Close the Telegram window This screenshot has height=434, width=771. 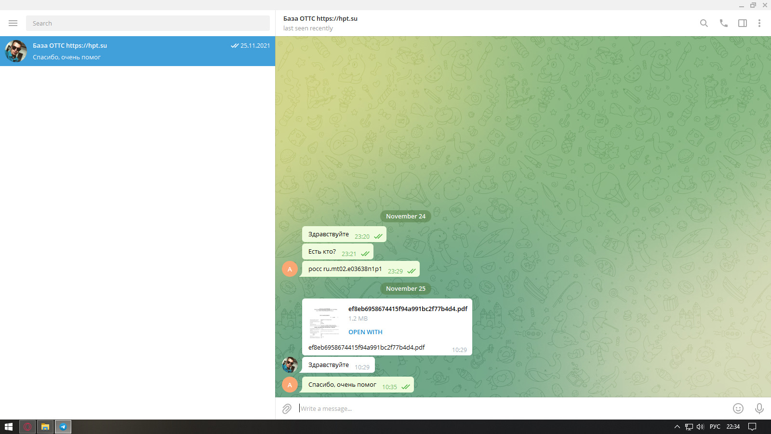click(765, 5)
